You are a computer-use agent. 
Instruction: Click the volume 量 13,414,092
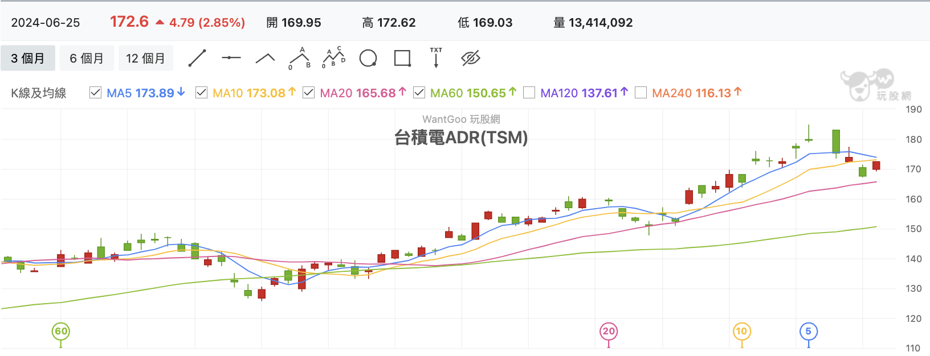click(x=593, y=23)
